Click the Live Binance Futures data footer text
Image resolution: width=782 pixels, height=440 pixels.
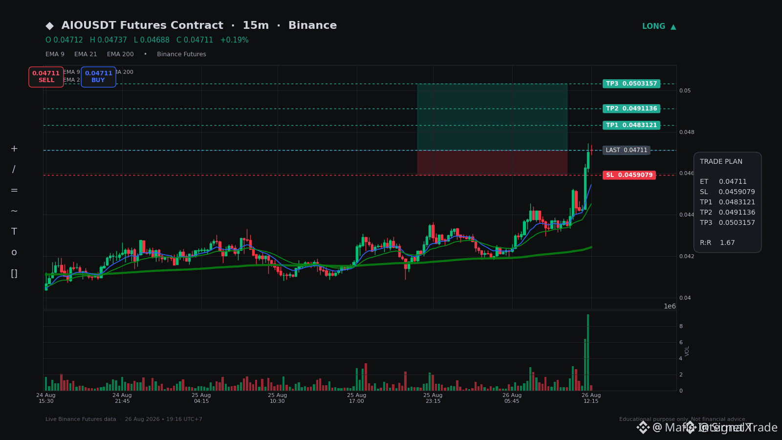[81, 419]
